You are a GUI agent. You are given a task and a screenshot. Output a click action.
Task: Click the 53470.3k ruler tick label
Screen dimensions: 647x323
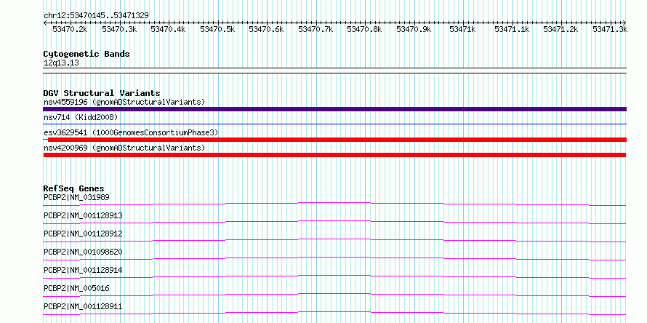coord(119,29)
